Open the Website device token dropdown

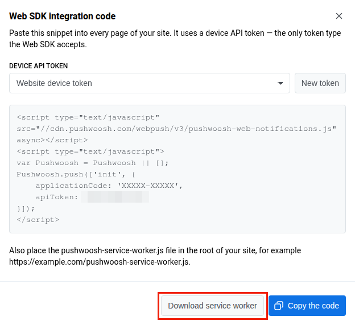[x=150, y=83]
